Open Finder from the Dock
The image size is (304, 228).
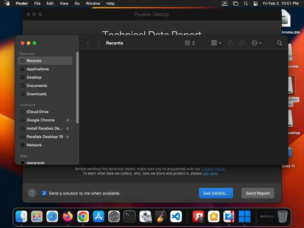pyautogui.click(x=21, y=216)
